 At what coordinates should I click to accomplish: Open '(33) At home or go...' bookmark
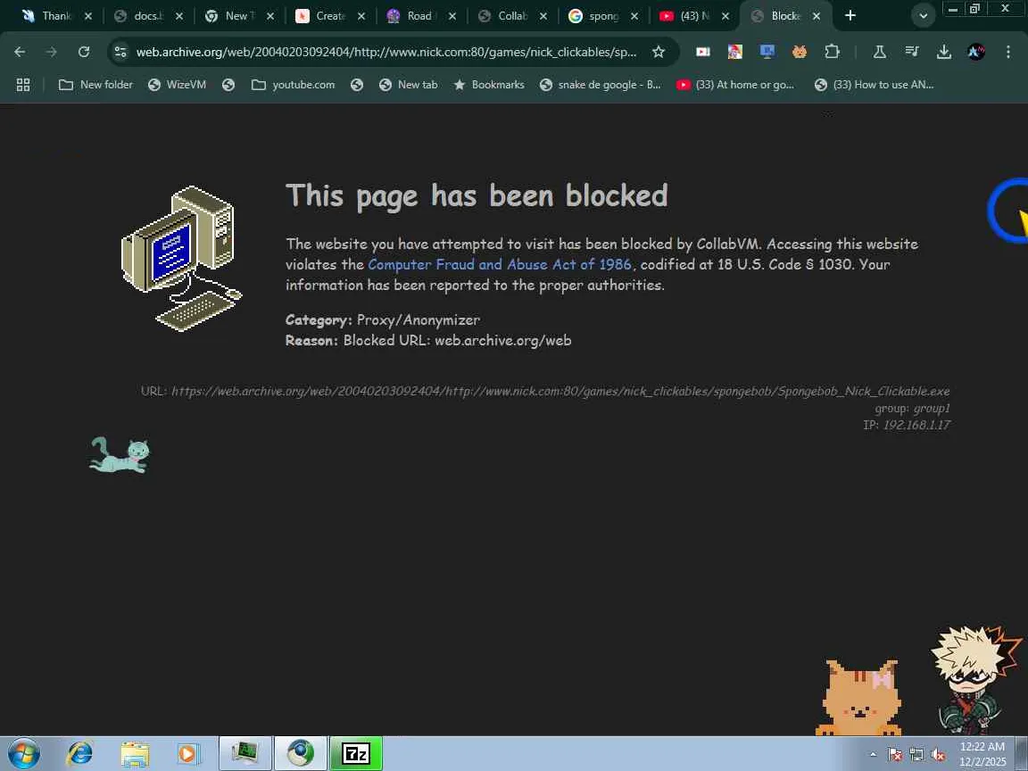coord(735,85)
